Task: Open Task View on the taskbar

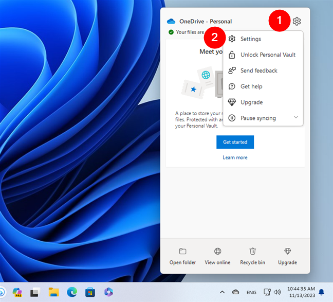Action: point(35,292)
